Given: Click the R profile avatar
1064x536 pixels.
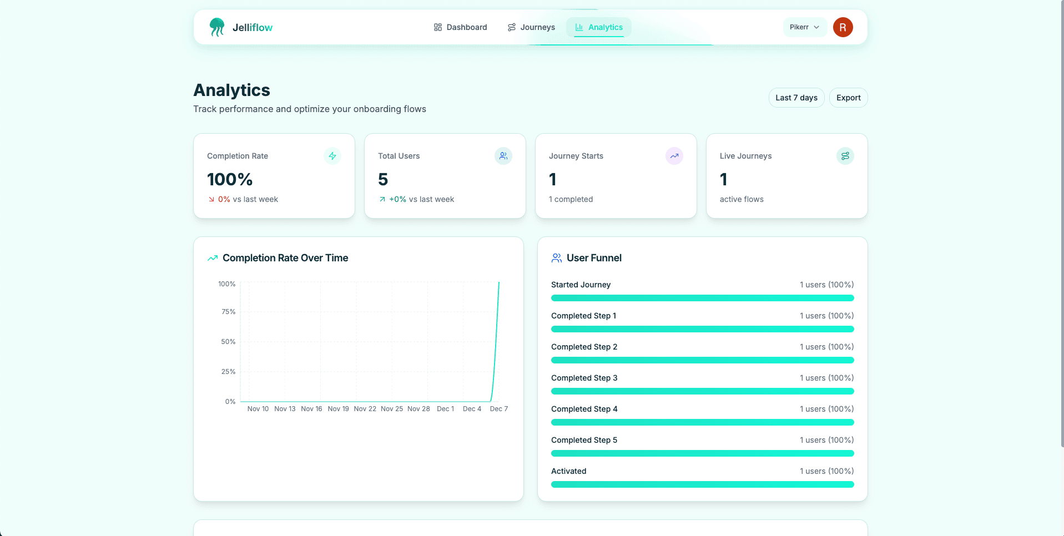Looking at the screenshot, I should (x=843, y=27).
